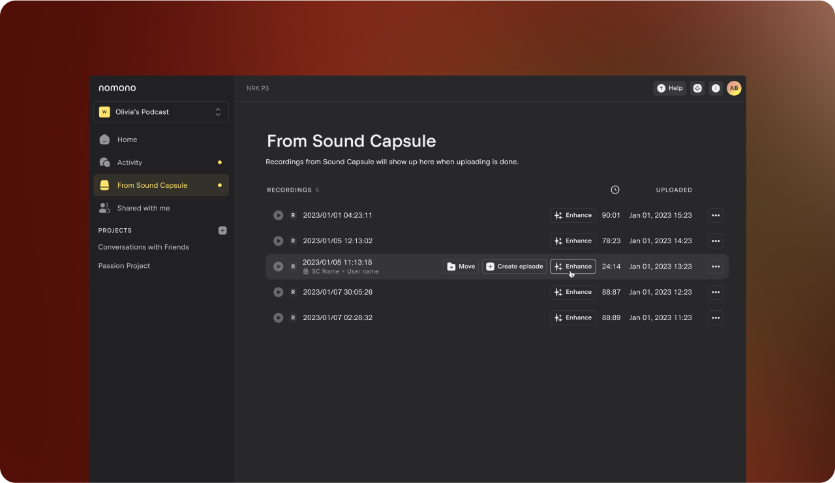Open the AB user avatar menu
Image resolution: width=835 pixels, height=483 pixels.
pos(734,88)
